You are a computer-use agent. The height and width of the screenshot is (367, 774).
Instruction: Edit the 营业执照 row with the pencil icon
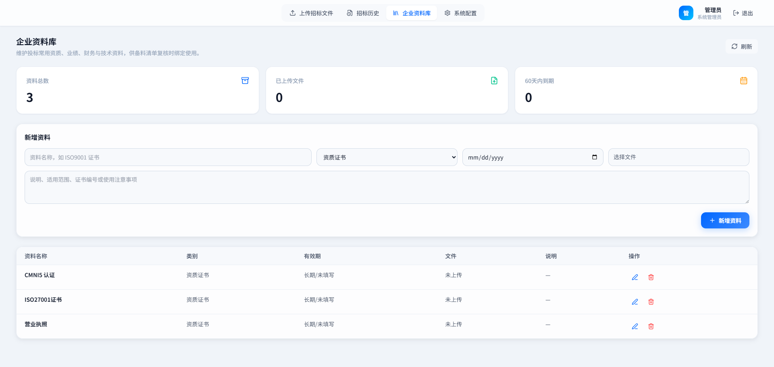click(x=635, y=326)
